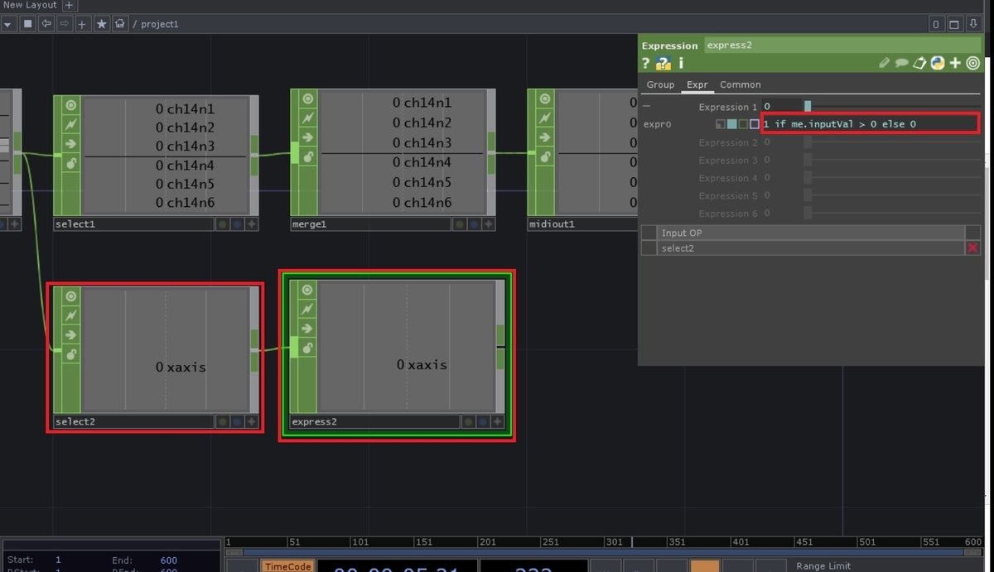Viewport: 994px width, 572px height.
Task: Click the target viewer icon in parameter header
Action: 973,63
